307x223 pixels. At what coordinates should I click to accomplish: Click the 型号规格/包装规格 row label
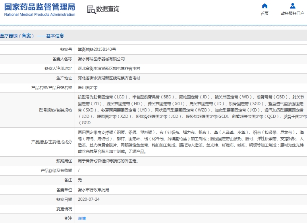point(56,110)
